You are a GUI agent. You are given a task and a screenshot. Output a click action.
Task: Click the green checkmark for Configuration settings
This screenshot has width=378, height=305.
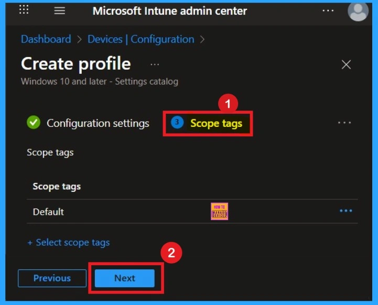pos(34,123)
